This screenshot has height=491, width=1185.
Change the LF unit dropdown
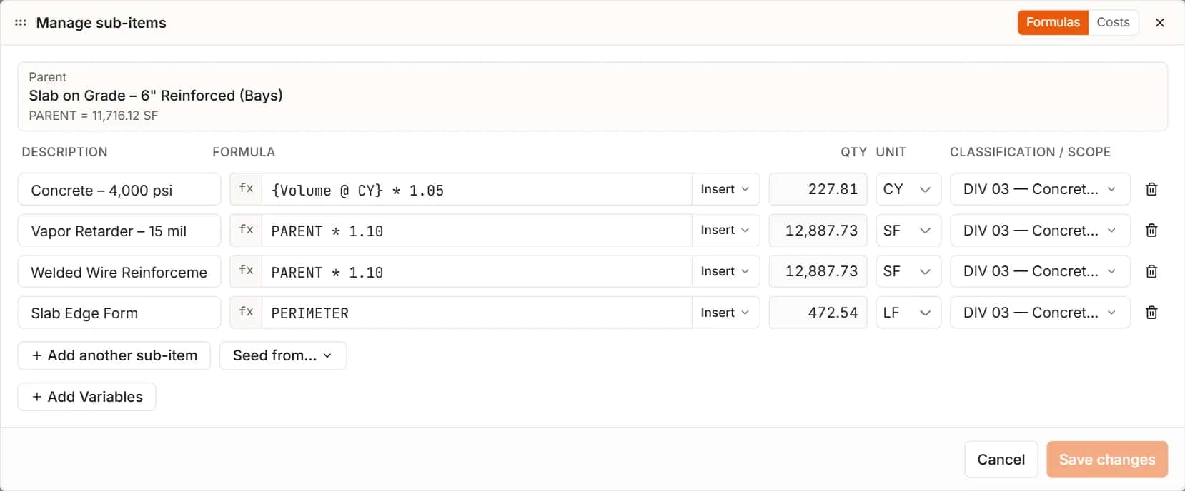pyautogui.click(x=908, y=313)
